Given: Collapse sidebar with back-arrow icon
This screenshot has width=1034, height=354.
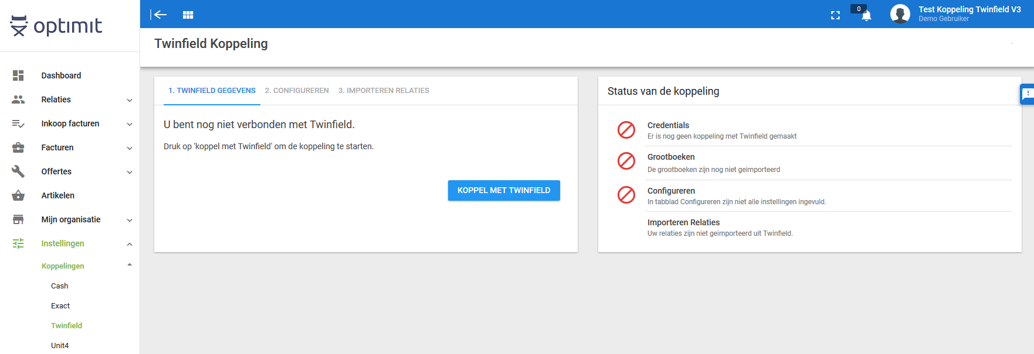Looking at the screenshot, I should pyautogui.click(x=158, y=15).
